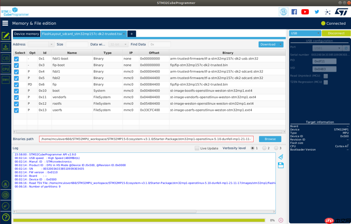The image size is (351, 224).
Task: Click the Download button
Action: tap(268, 44)
